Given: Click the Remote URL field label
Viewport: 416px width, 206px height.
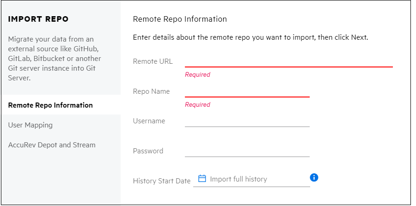Looking at the screenshot, I should pyautogui.click(x=153, y=61).
